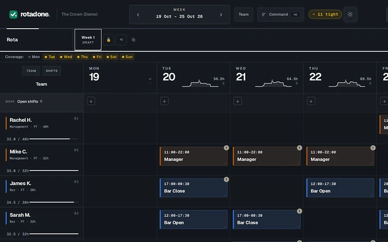This screenshot has width=388, height=242.
Task: Click warning badge on James's Tuesday shift
Action: click(226, 180)
